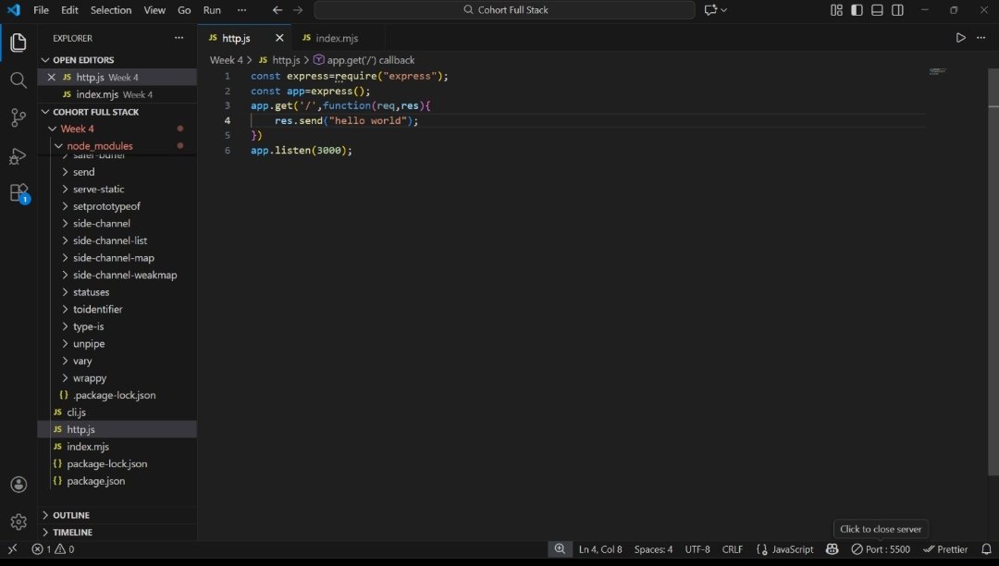Open the Manage gear icon
This screenshot has width=999, height=566.
[x=18, y=522]
